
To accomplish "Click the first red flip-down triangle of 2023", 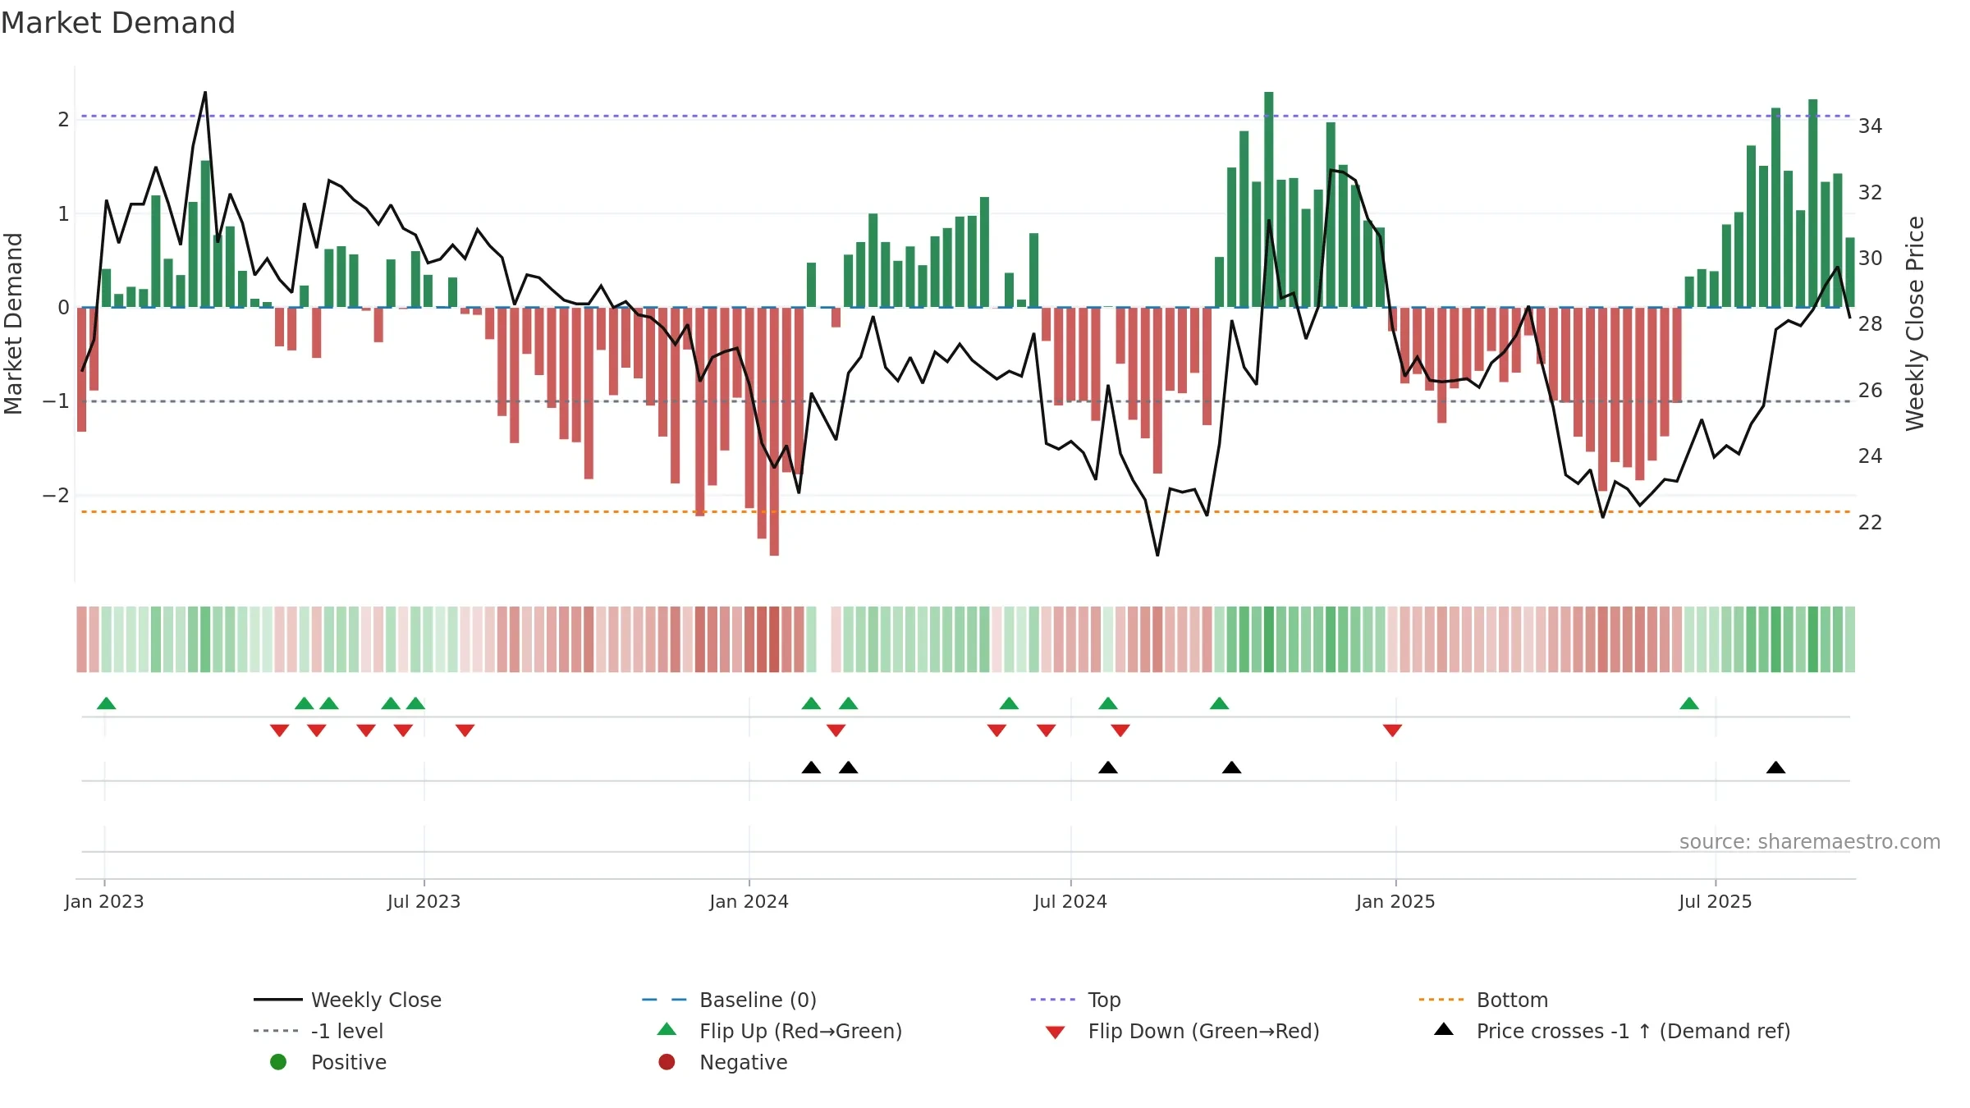I will click(x=280, y=730).
